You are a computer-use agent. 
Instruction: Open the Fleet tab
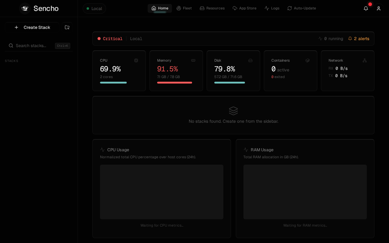[x=184, y=8]
